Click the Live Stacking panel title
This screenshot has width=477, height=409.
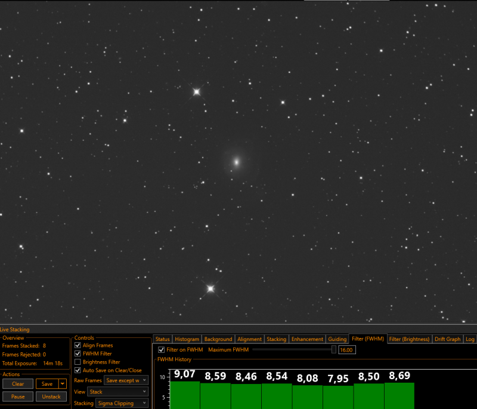[15, 330]
